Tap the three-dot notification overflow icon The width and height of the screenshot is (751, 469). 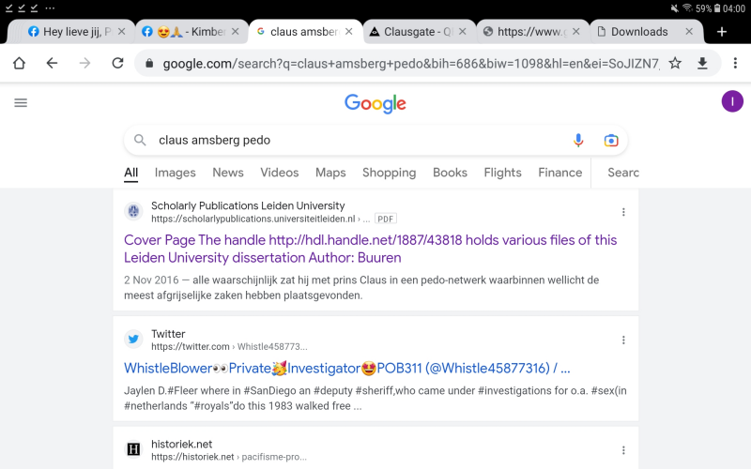pos(50,8)
